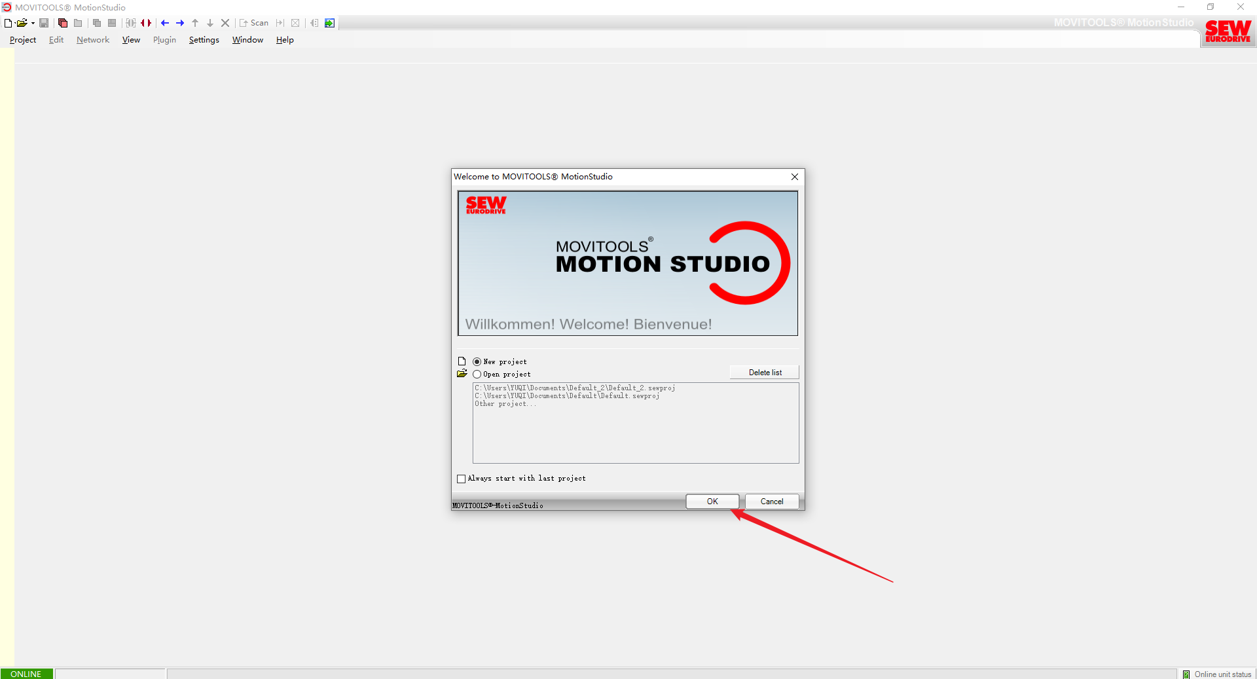Select the Open project radio button
The width and height of the screenshot is (1257, 679).
[477, 374]
